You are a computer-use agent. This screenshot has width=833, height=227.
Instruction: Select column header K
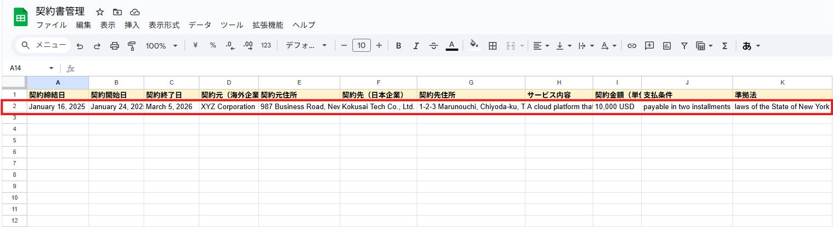click(782, 82)
